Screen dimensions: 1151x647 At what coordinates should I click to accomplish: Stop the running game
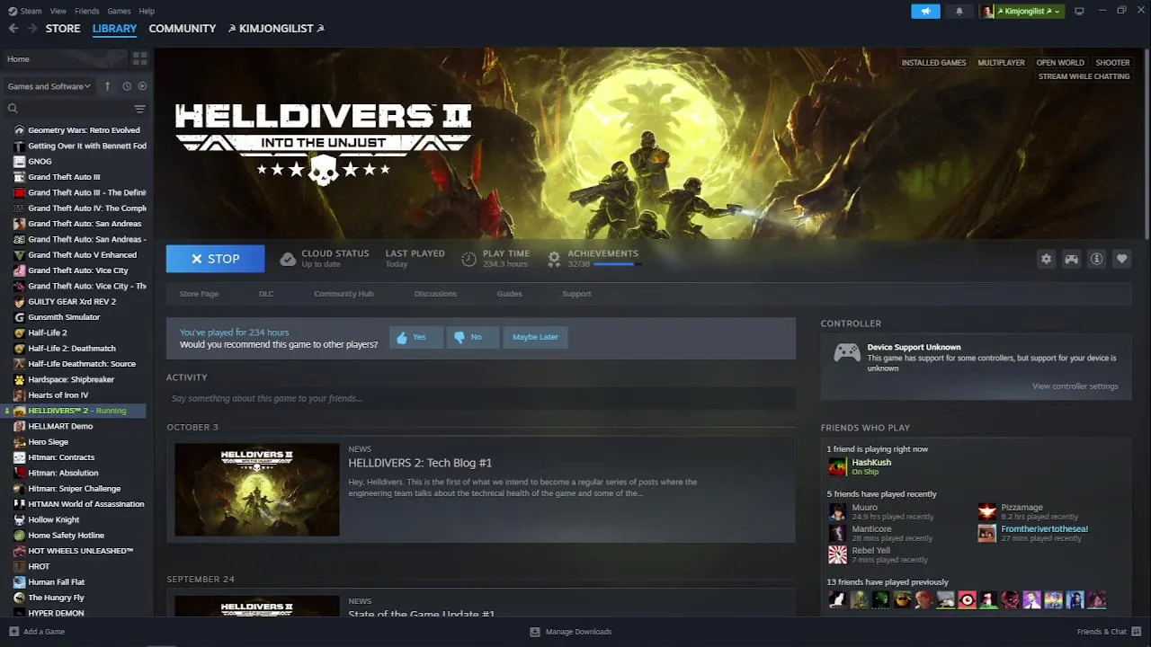pyautogui.click(x=215, y=259)
